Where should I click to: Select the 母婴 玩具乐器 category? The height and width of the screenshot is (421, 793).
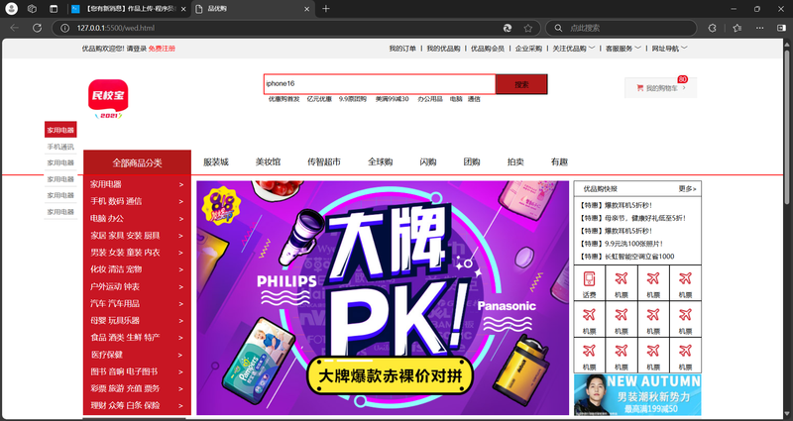click(x=115, y=320)
